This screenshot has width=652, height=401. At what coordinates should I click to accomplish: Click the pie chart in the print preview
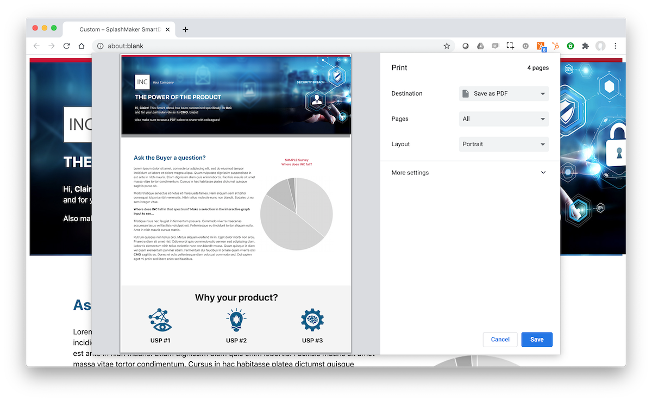click(296, 214)
